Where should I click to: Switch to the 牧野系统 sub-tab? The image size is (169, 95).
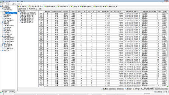(32, 9)
